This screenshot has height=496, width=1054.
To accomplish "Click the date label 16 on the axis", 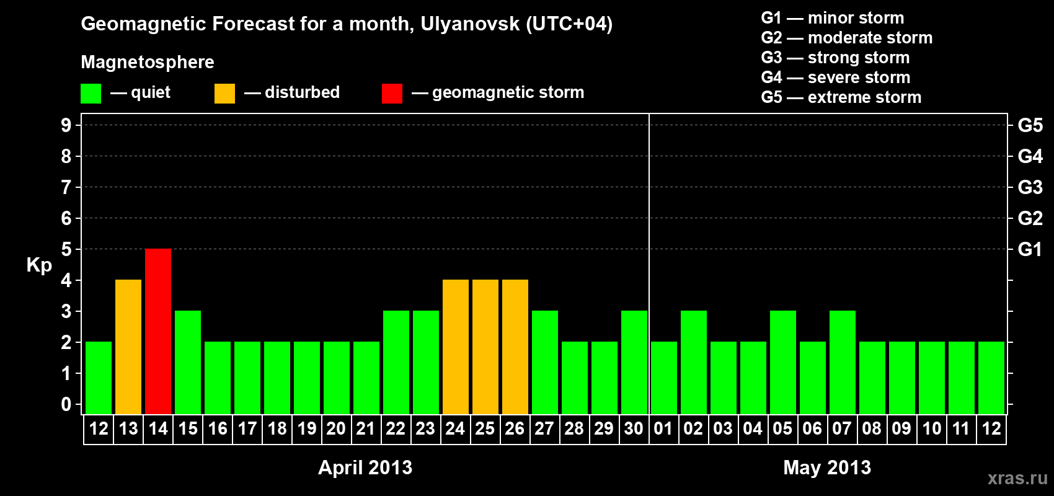I will [218, 428].
